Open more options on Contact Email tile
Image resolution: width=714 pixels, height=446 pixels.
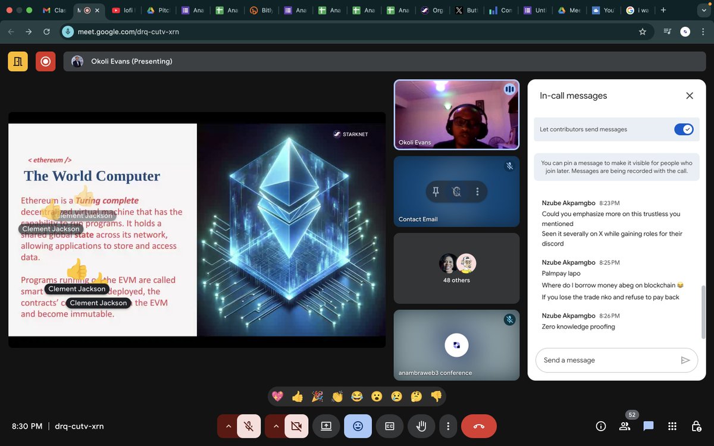(x=477, y=191)
